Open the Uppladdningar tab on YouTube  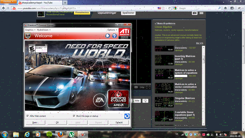[x=107, y=13]
